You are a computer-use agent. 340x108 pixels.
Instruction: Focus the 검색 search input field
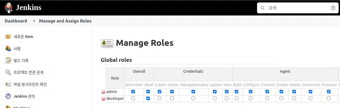pos(298,8)
